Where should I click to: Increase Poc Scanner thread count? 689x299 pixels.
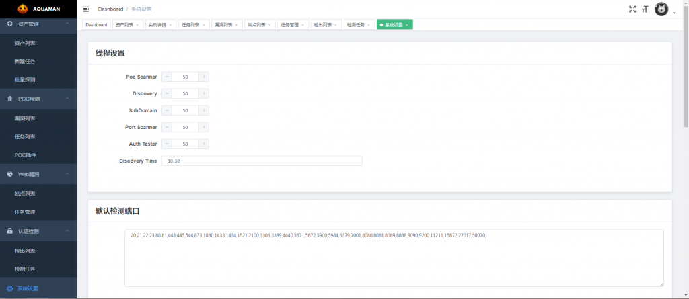click(204, 77)
